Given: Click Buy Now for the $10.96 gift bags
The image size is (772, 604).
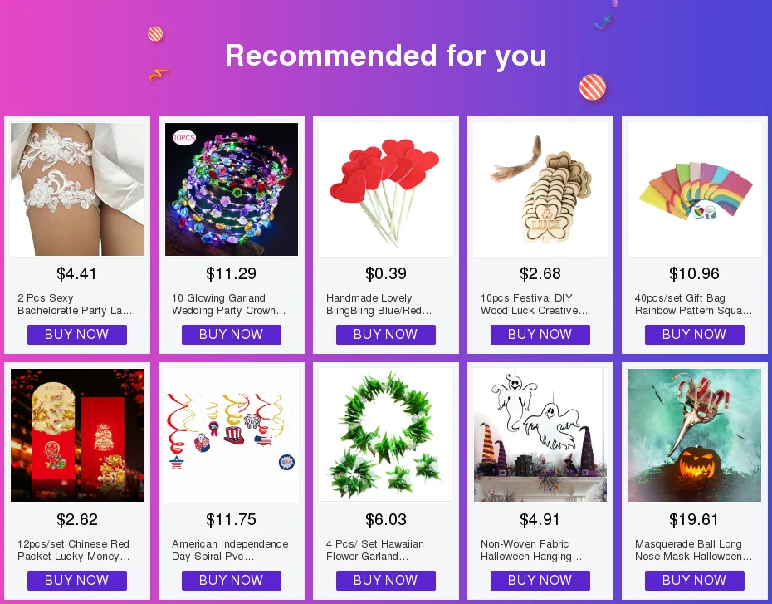Looking at the screenshot, I should [x=694, y=335].
